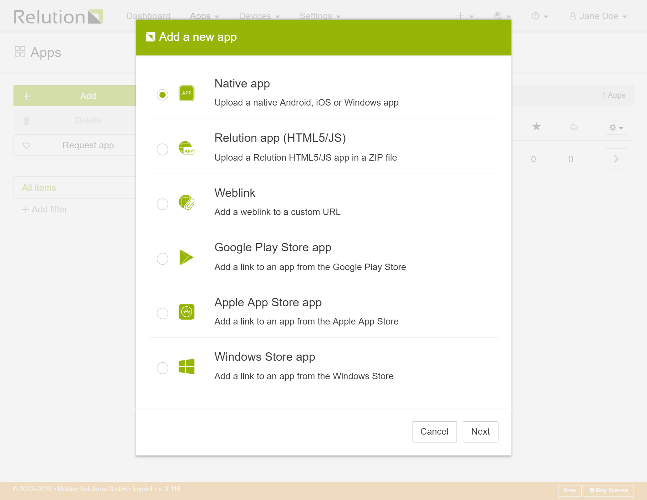647x500 pixels.
Task: Click the Relution logo in top bar
Action: point(59,17)
